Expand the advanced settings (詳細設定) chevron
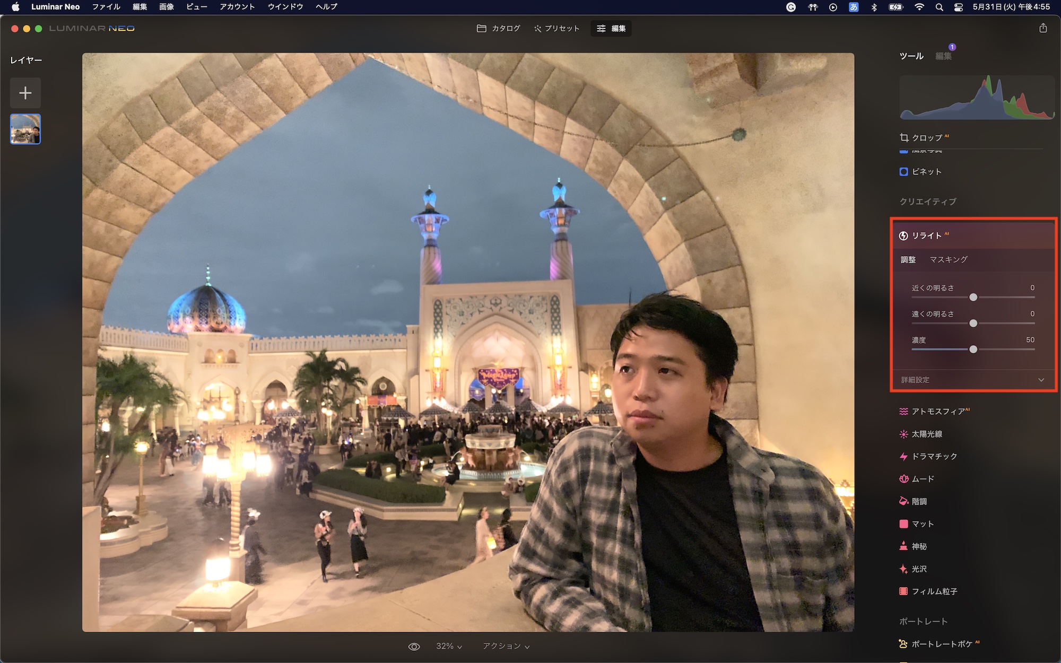 click(1041, 380)
